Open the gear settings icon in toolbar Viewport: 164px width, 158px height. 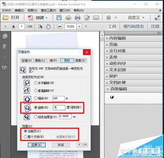click(109, 17)
